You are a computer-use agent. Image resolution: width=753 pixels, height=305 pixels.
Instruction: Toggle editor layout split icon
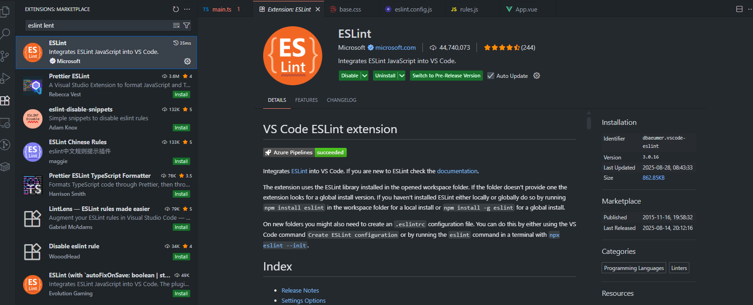(739, 9)
